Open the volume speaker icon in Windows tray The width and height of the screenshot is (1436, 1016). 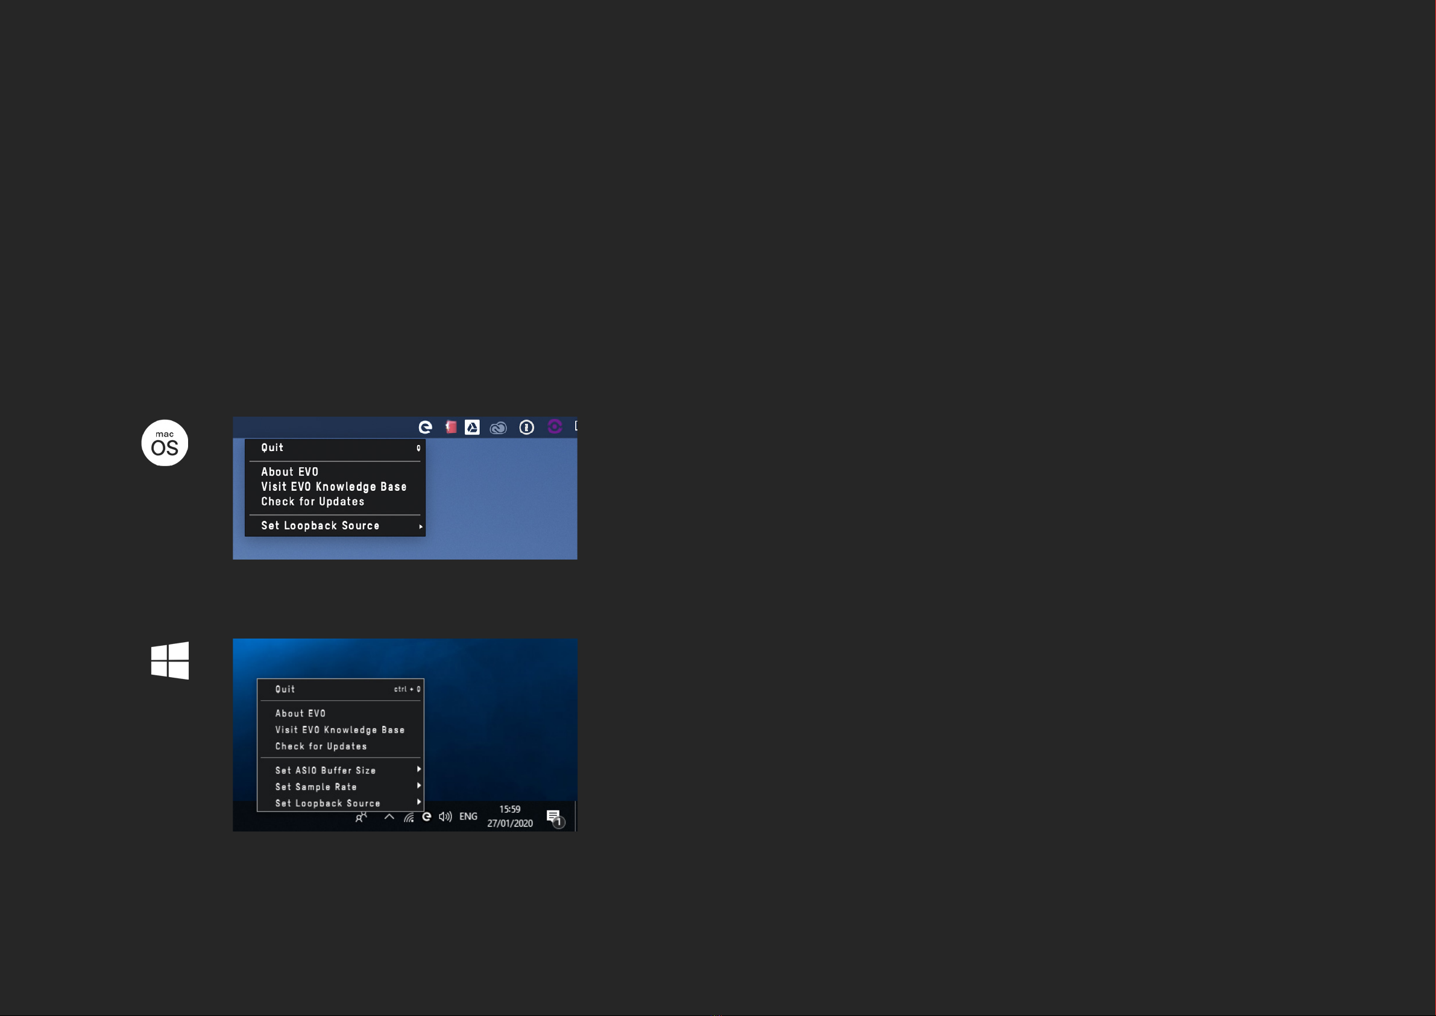pyautogui.click(x=446, y=816)
